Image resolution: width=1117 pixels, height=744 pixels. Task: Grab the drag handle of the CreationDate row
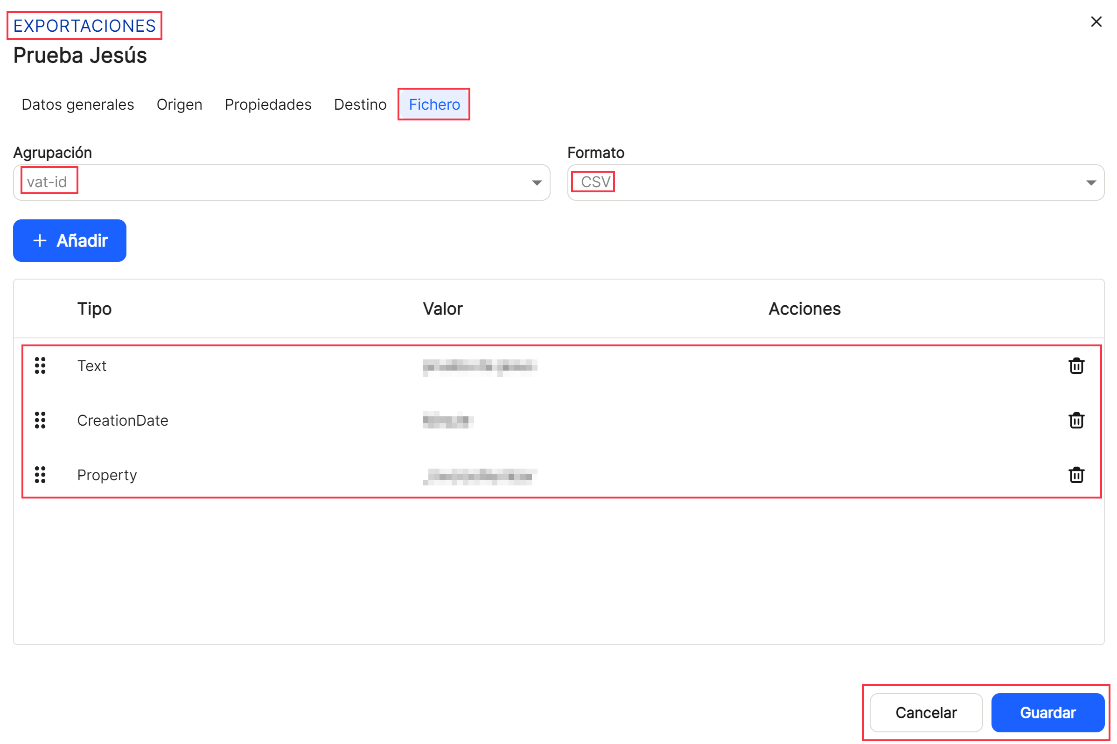pos(40,421)
